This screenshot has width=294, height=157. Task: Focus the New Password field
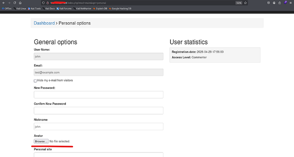(99, 95)
